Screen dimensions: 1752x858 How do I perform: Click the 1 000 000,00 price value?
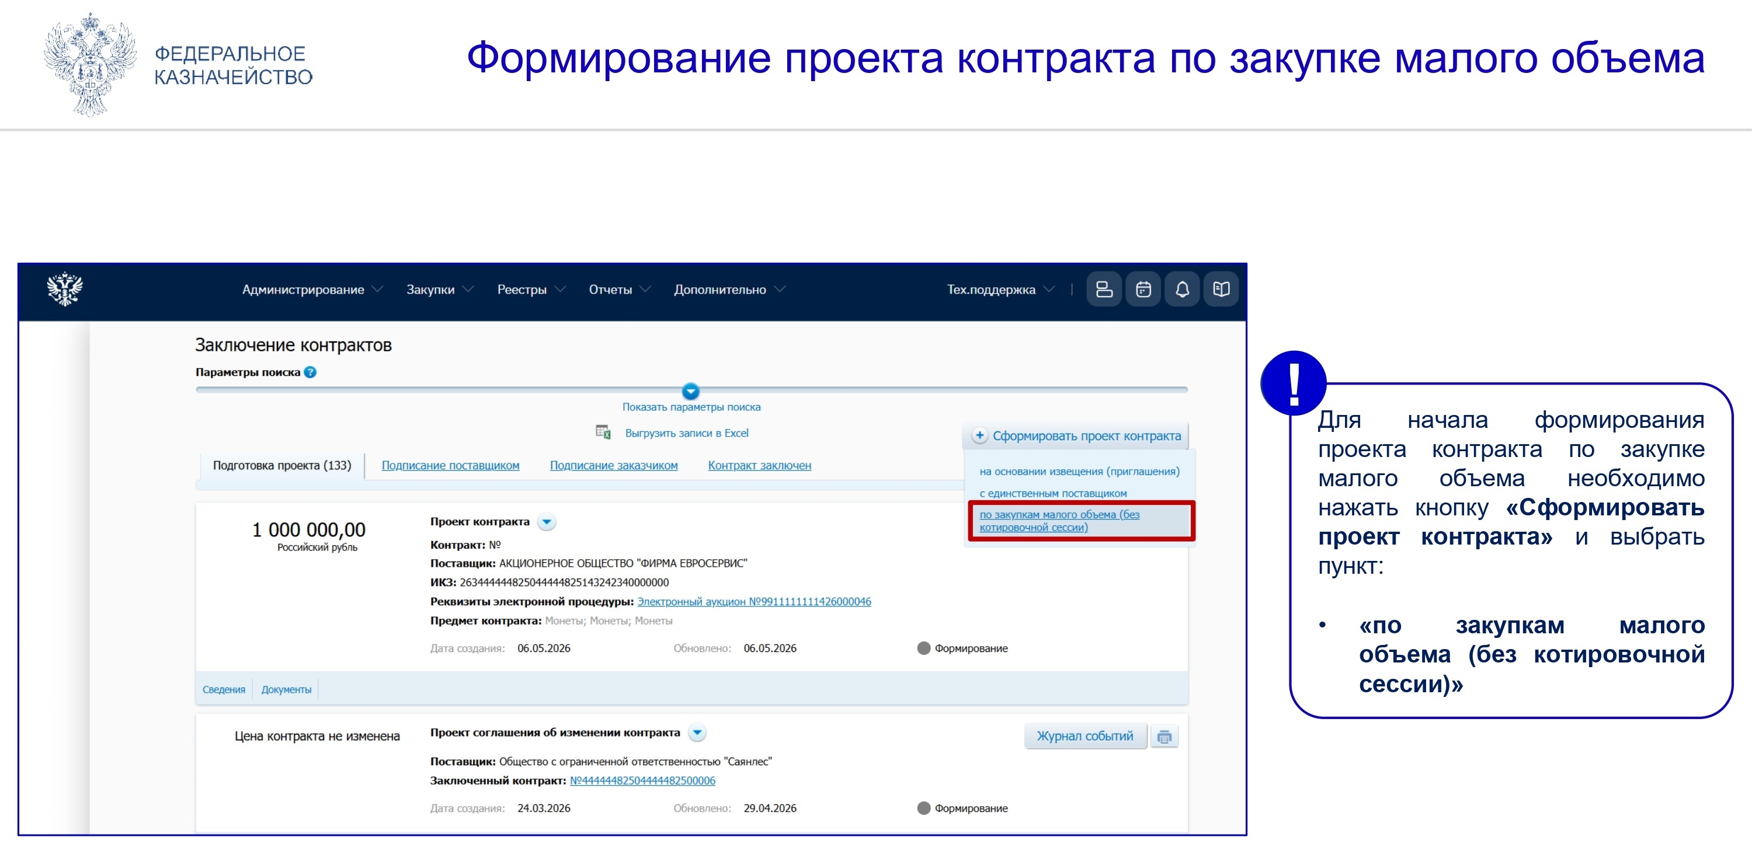(x=309, y=529)
